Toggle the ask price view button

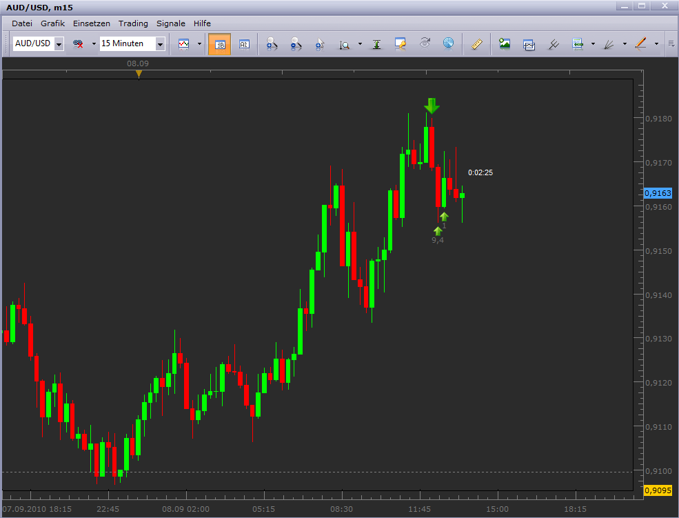(244, 43)
